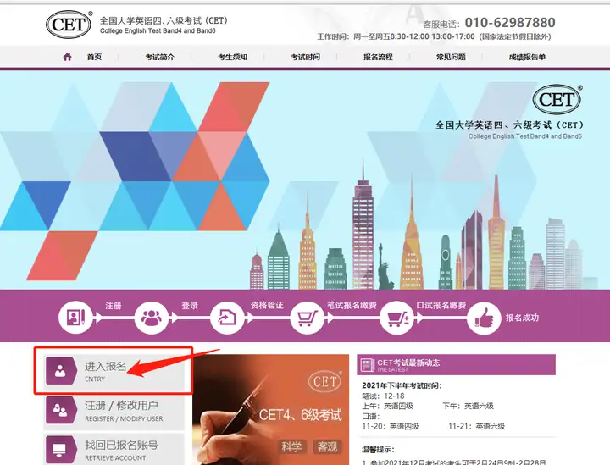
Task: Click the 登录 step people icon
Action: 152,318
